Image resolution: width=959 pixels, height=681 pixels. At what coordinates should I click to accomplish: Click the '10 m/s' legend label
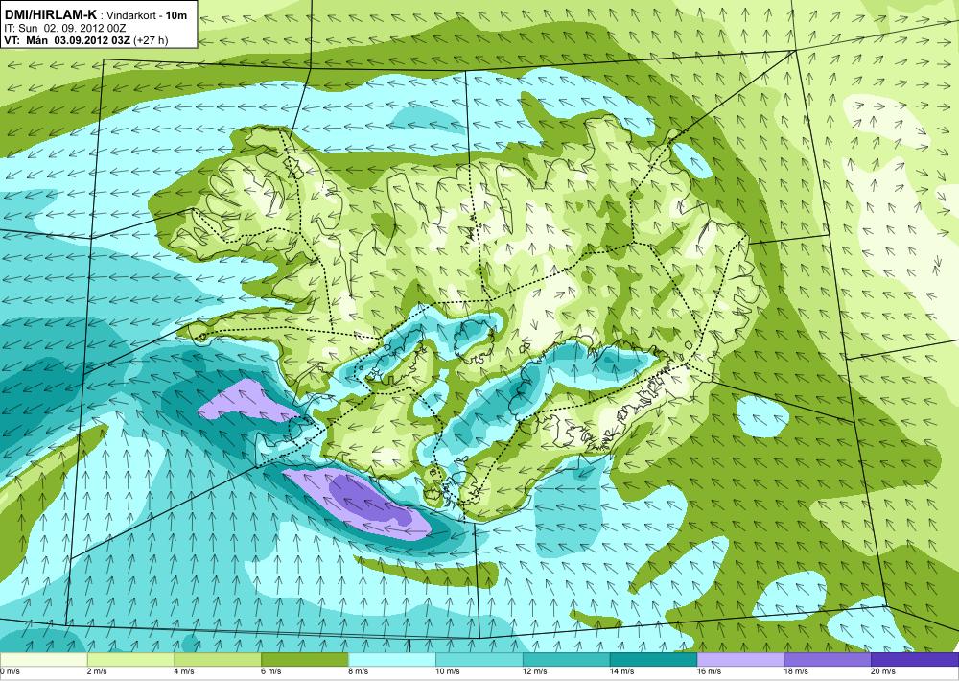(448, 671)
